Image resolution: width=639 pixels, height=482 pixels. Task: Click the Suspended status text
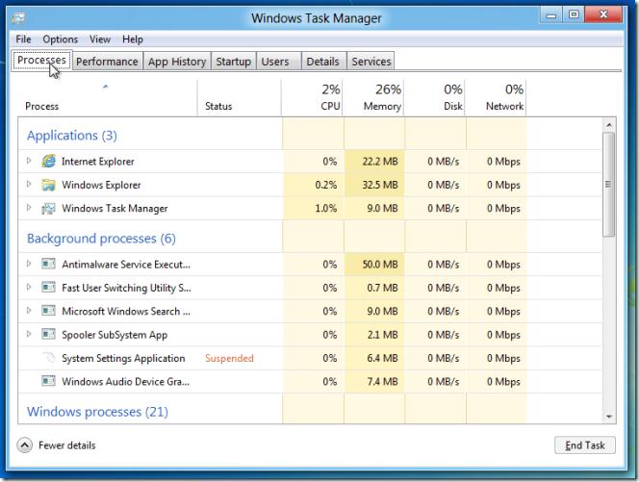[x=229, y=358]
